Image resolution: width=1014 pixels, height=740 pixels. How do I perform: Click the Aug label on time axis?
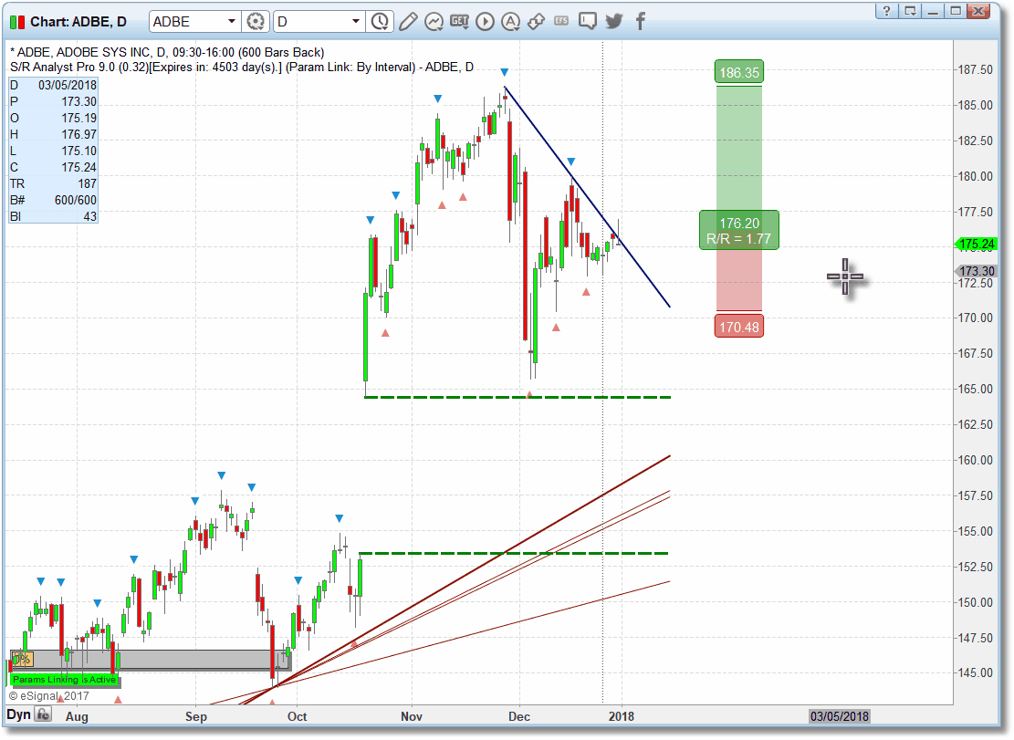pyautogui.click(x=77, y=717)
